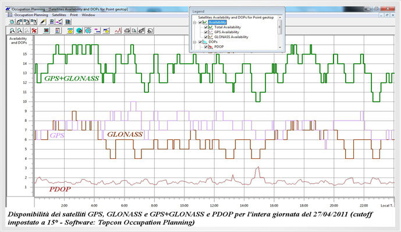The image size is (401, 232).
Task: Select the pencil edit tool
Action: [42, 21]
